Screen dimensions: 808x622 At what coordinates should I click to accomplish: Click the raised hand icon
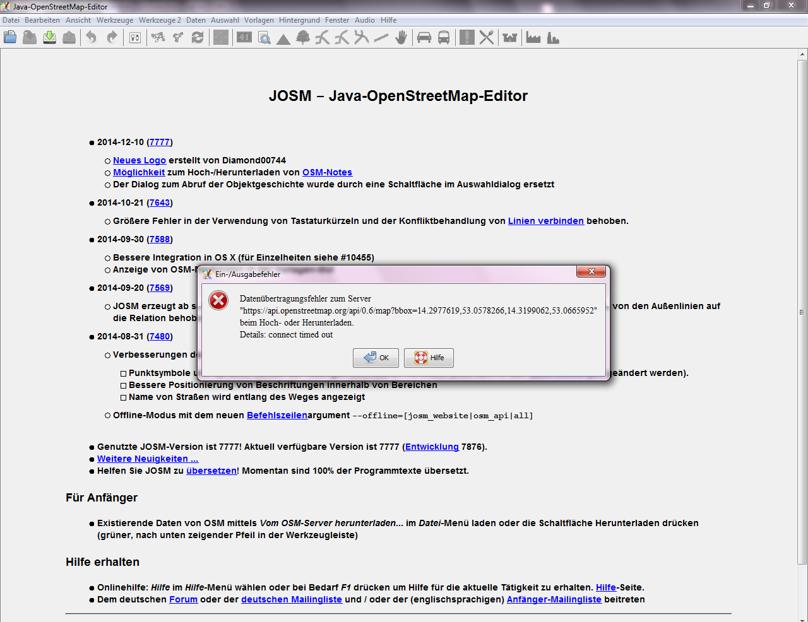(x=401, y=38)
